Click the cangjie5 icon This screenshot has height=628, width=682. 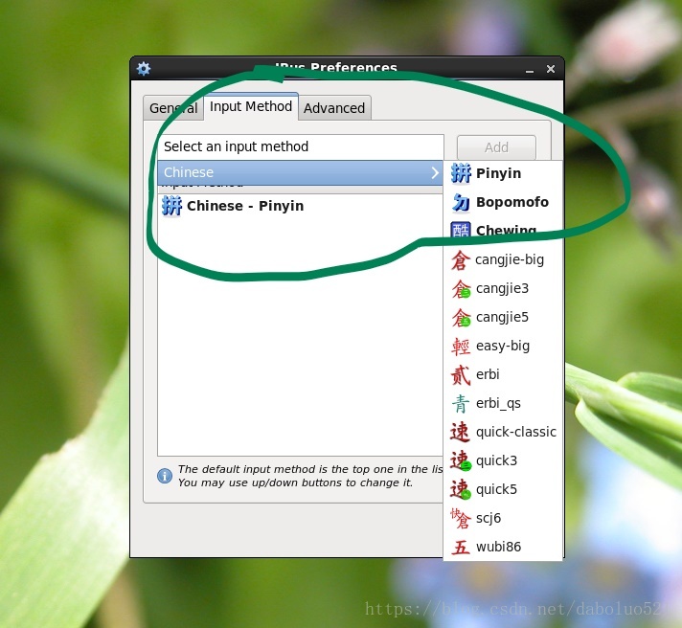[461, 317]
